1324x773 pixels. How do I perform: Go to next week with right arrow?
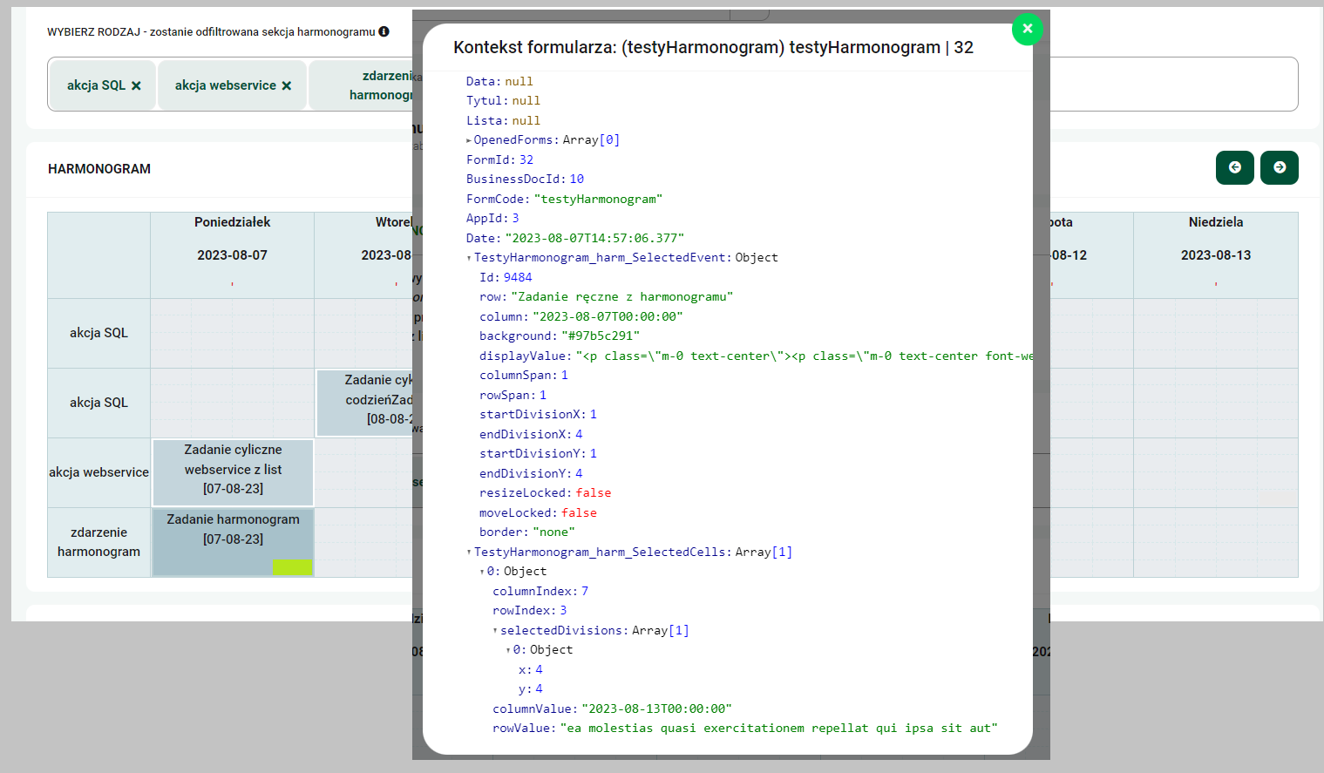[1279, 167]
